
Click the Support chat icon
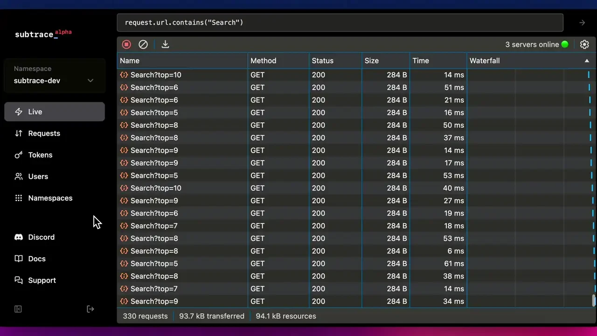pos(19,280)
